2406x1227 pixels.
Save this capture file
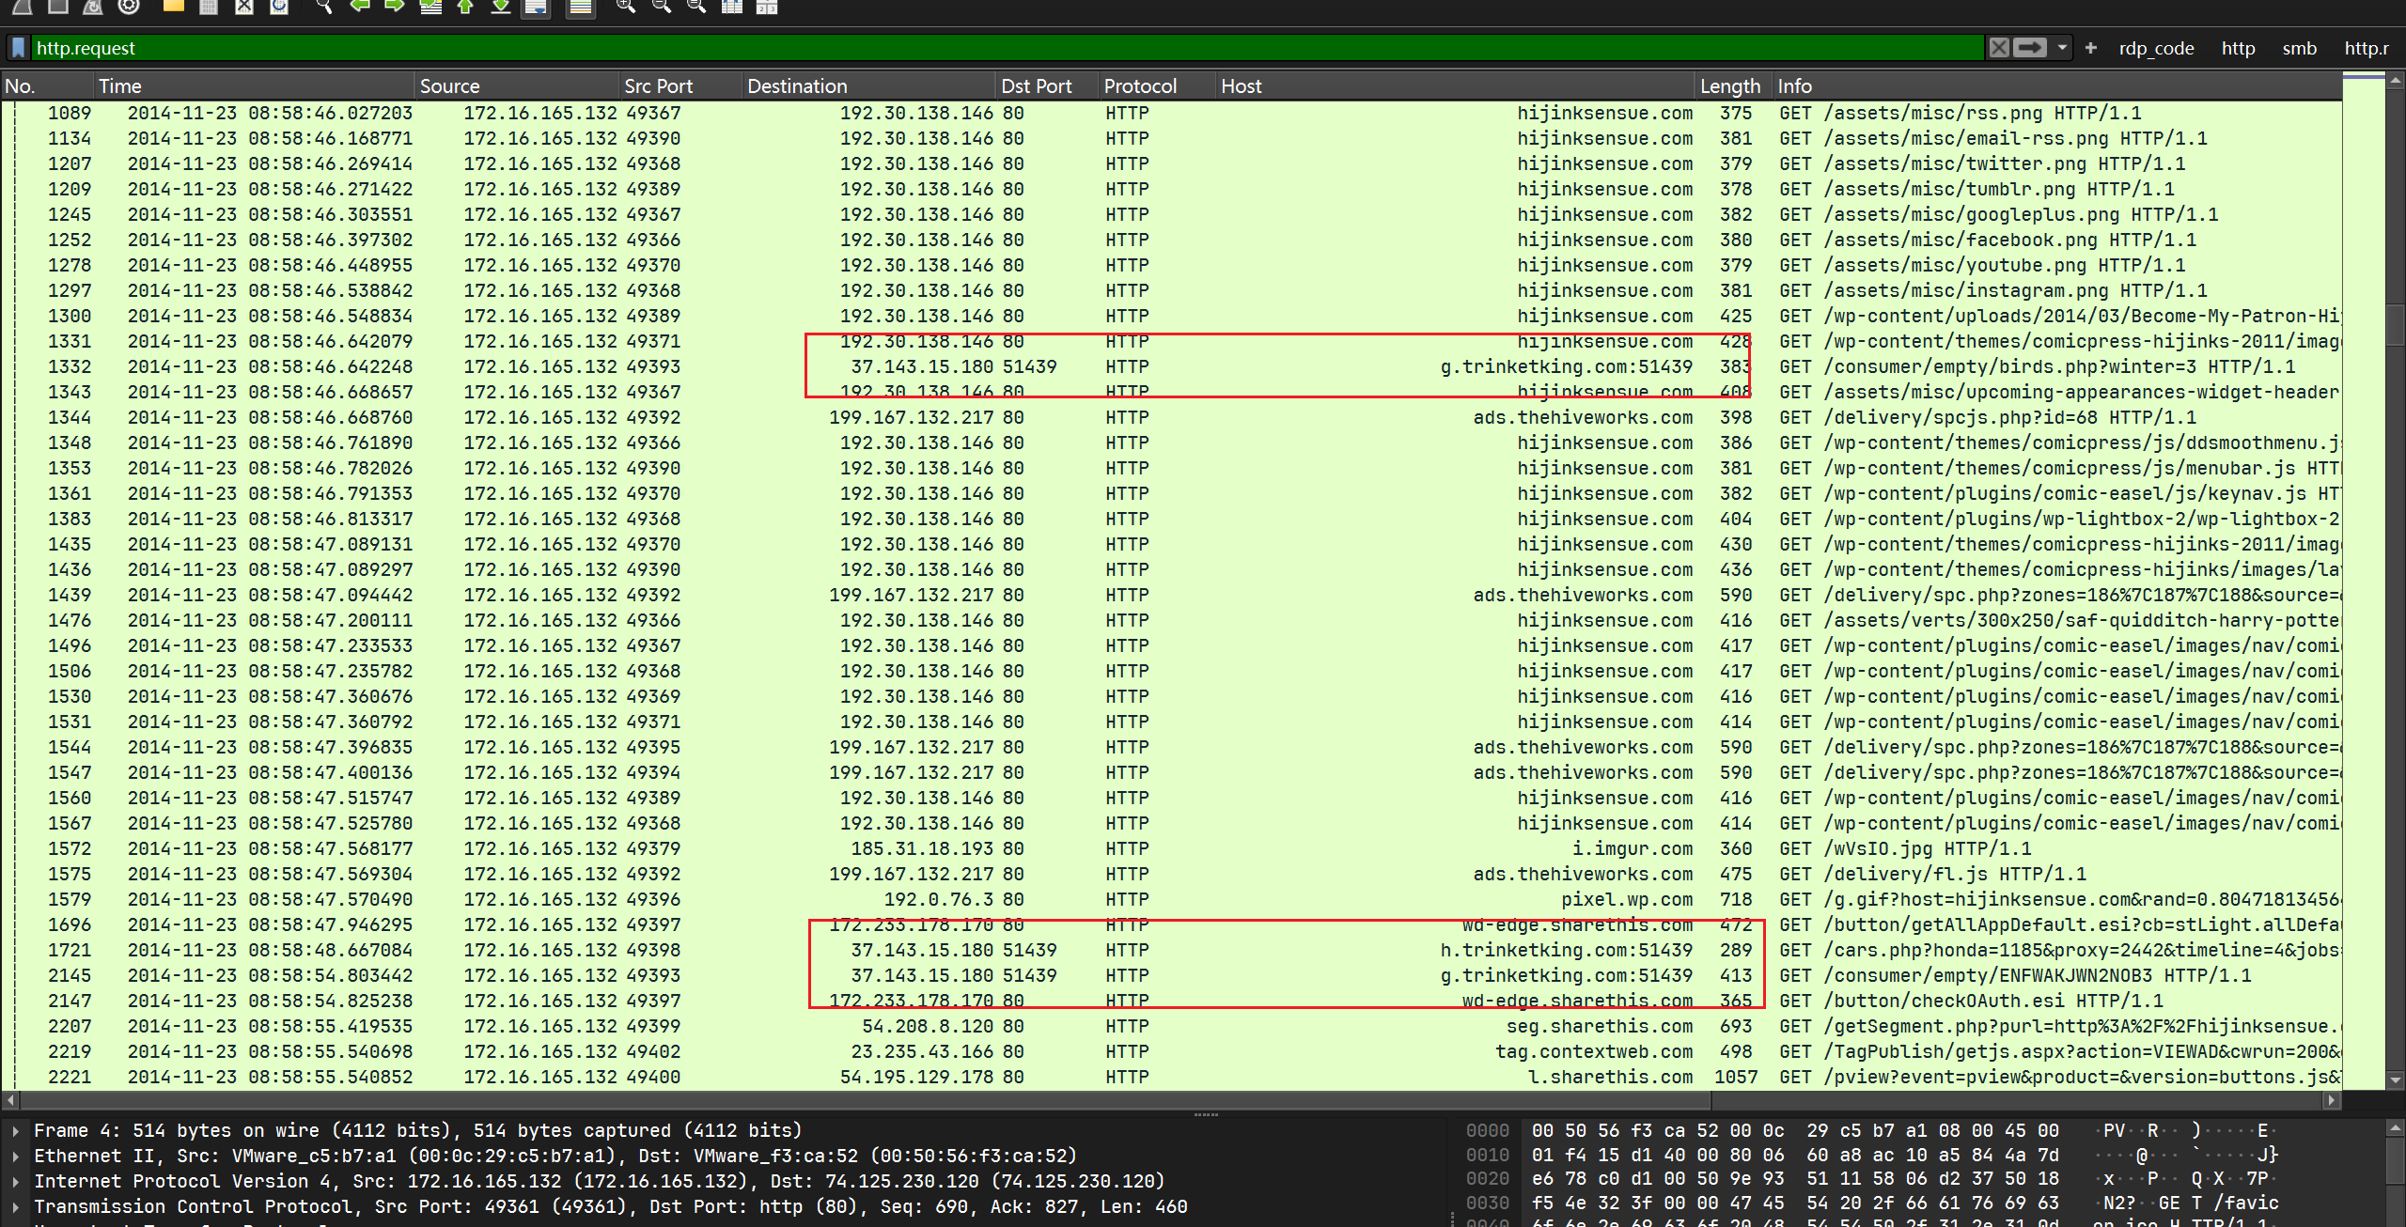(x=209, y=7)
